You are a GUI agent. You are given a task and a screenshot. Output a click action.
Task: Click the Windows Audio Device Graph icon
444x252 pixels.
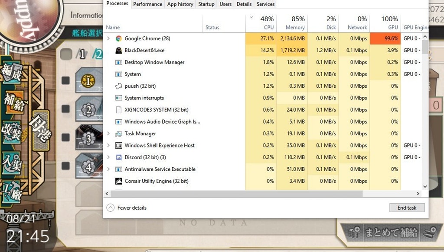[x=119, y=121]
